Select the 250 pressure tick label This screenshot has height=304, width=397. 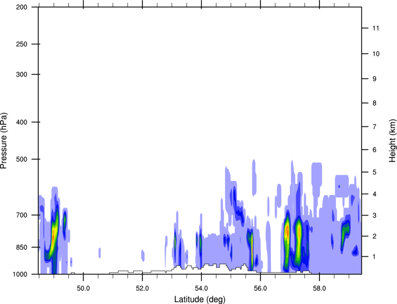click(21, 44)
